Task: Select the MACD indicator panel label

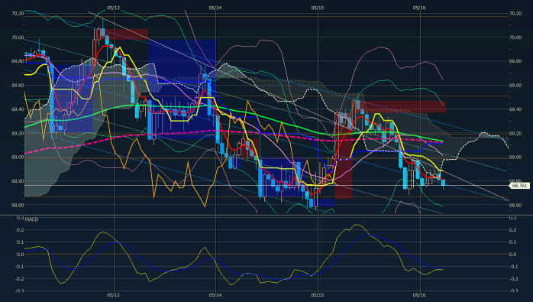Action: (31, 219)
